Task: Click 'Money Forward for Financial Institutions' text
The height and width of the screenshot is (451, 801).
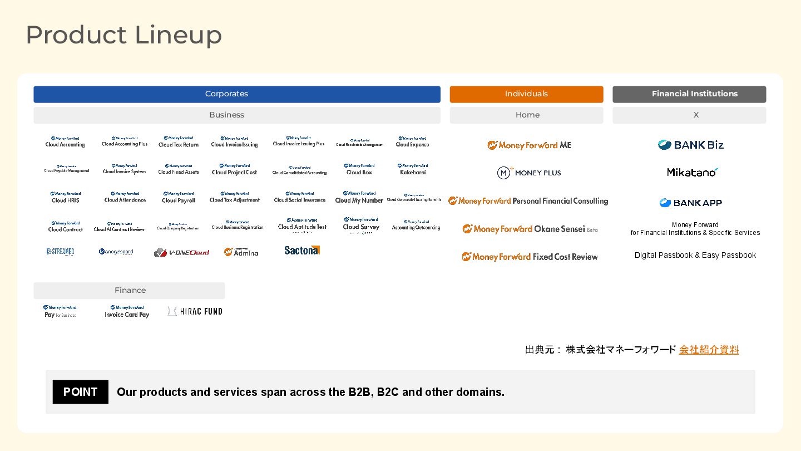Action: (695, 229)
